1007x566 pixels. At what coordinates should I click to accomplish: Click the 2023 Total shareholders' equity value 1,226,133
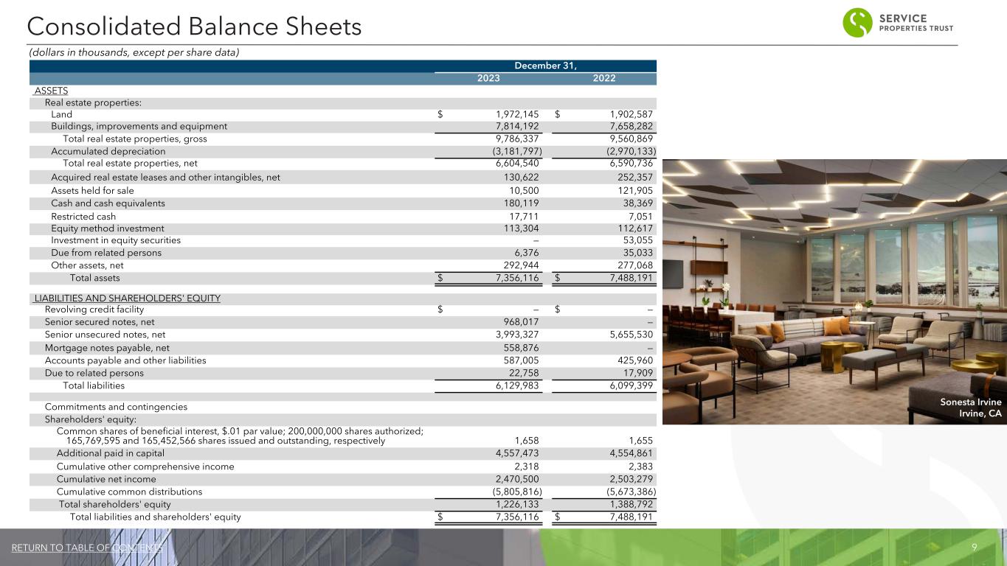pyautogui.click(x=516, y=505)
